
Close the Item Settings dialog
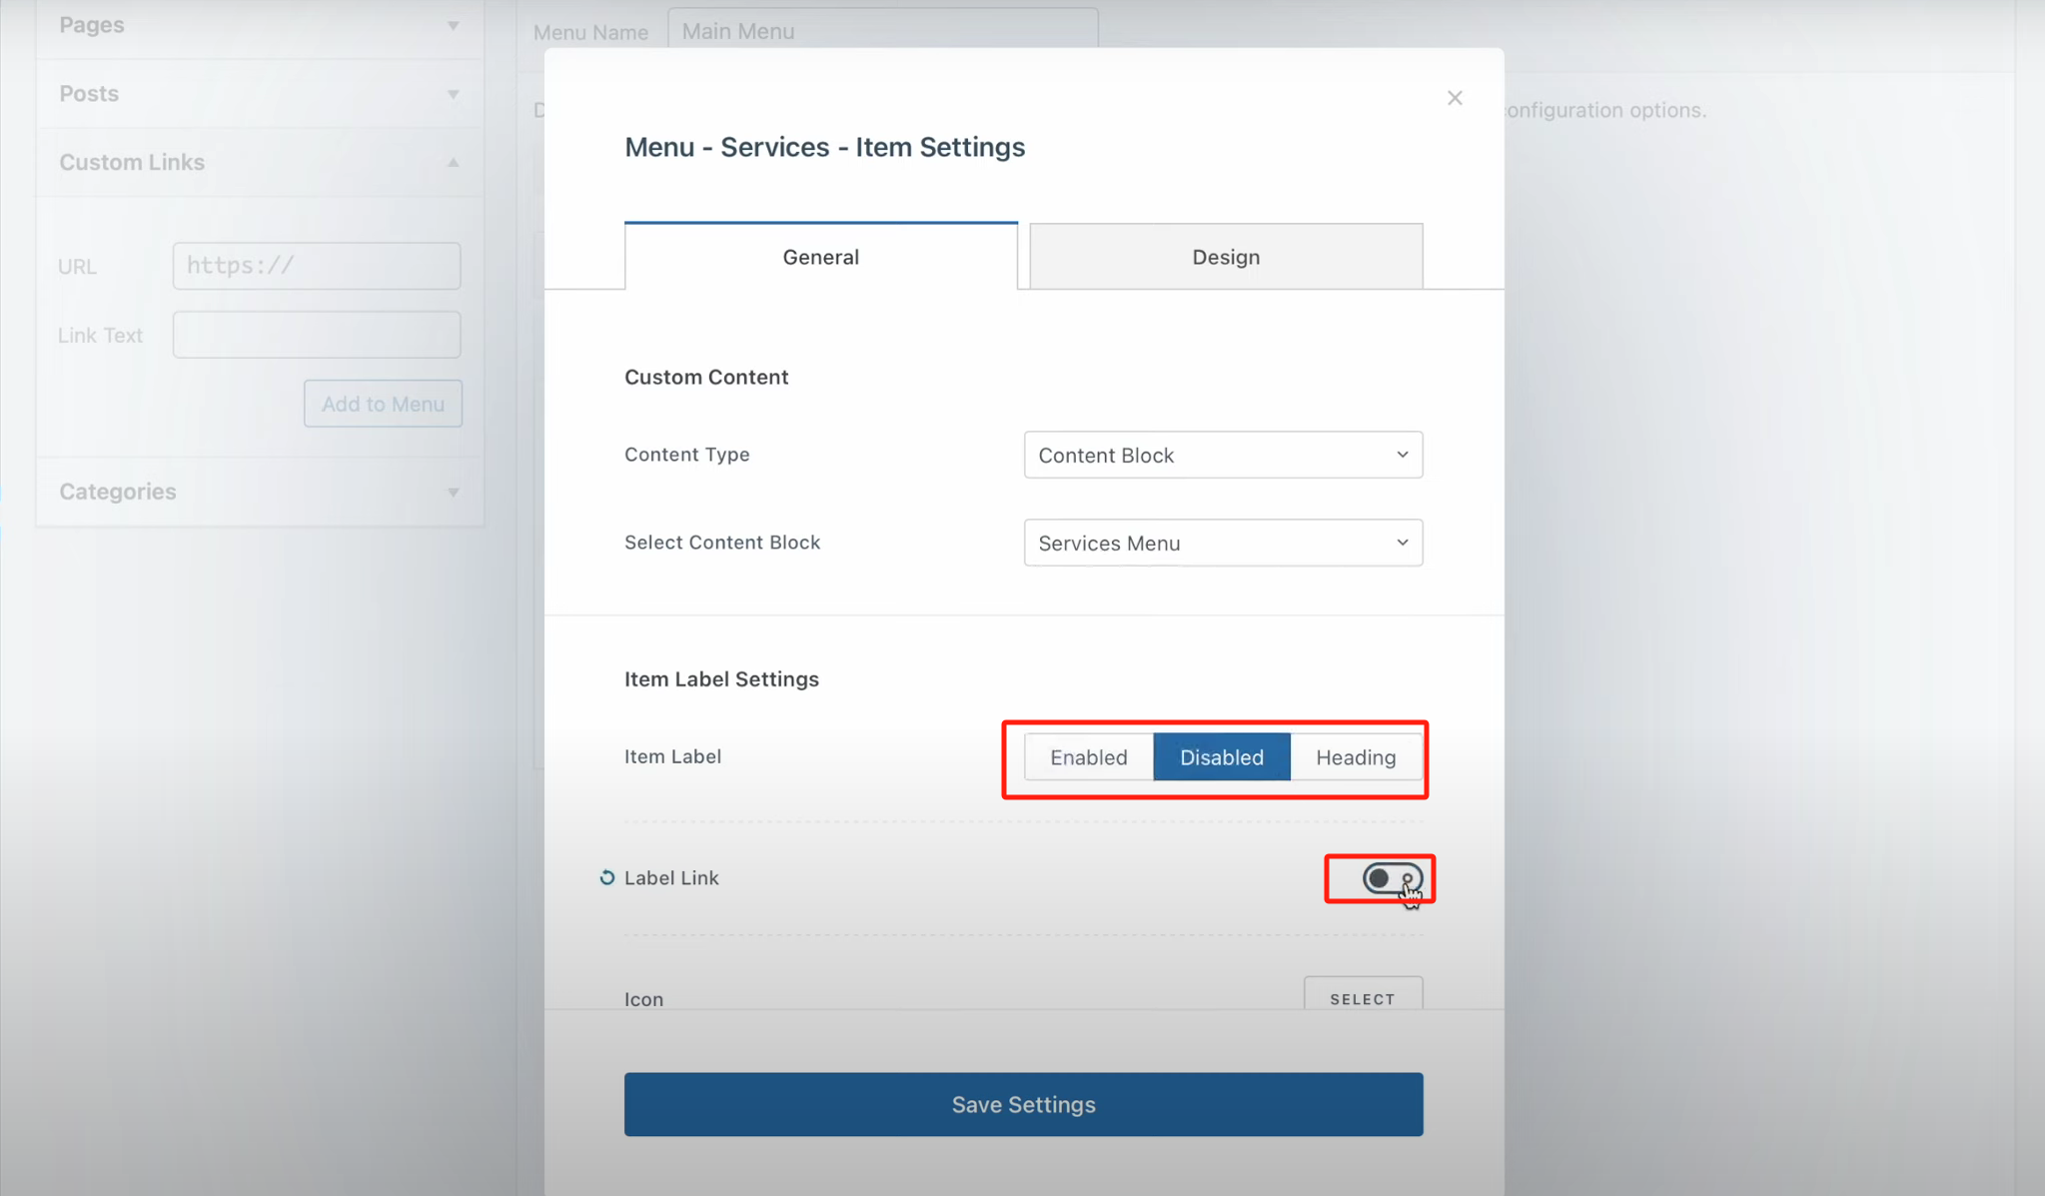point(1455,98)
